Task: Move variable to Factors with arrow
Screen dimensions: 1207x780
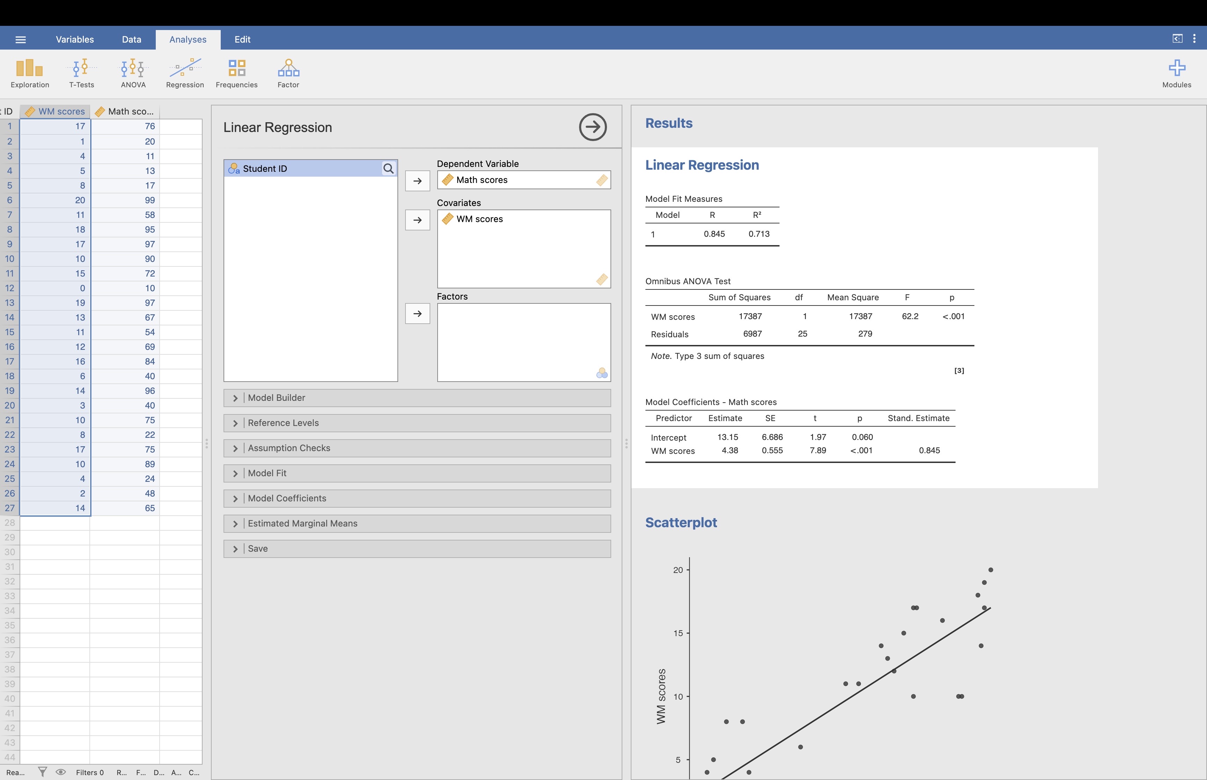Action: (417, 314)
